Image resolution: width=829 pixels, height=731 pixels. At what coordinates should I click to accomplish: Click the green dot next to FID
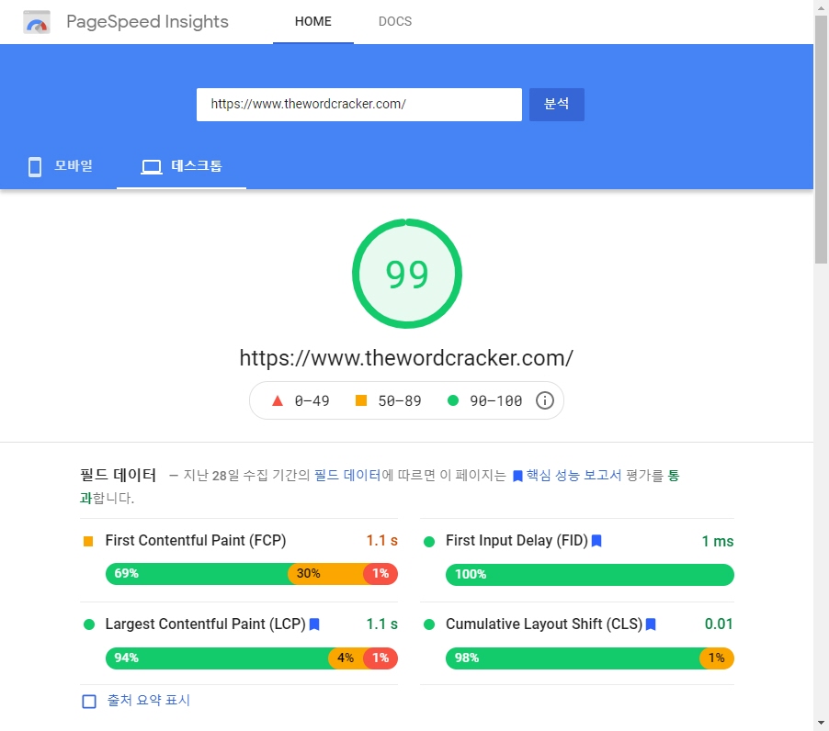429,542
